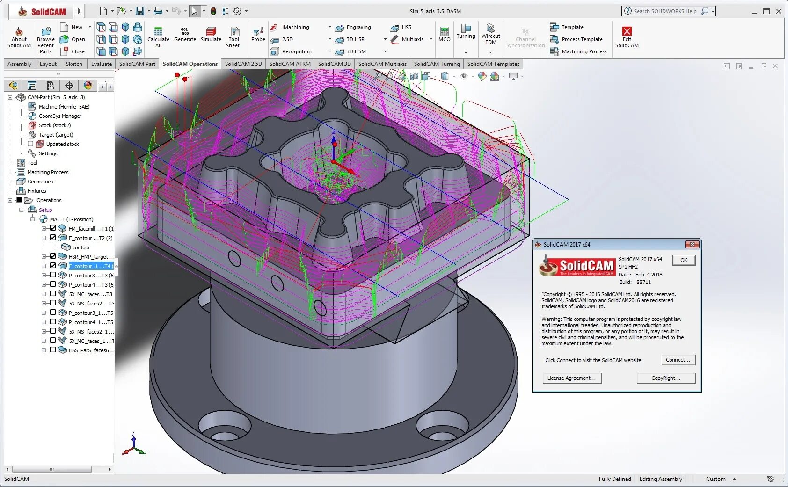The height and width of the screenshot is (487, 788).
Task: Switch to the SolidCAM Multiaxis tab
Action: [x=382, y=64]
